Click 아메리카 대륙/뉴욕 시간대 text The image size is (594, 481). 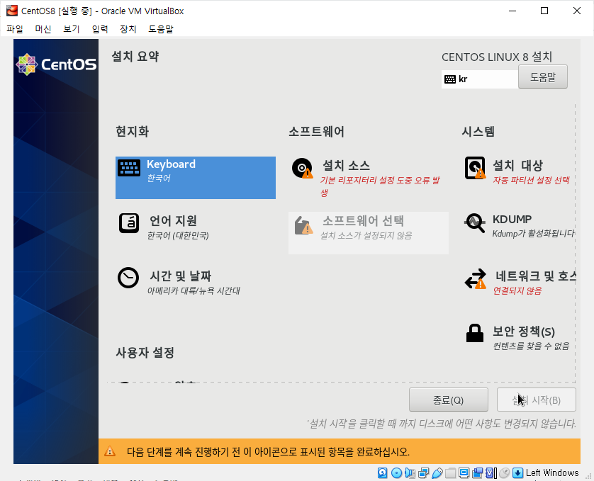click(x=194, y=290)
